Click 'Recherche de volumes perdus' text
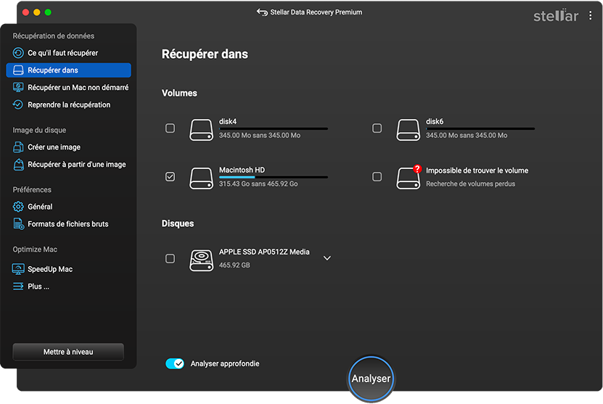 click(x=470, y=184)
